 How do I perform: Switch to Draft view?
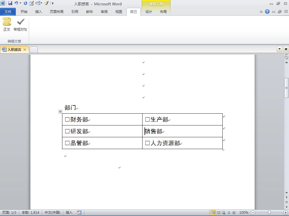234,213
